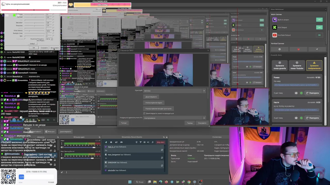Open the Windows Start menu
Viewport: 330px width, 185px height.
click(x=130, y=182)
